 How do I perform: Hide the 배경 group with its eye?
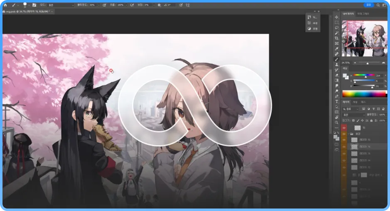point(344,134)
